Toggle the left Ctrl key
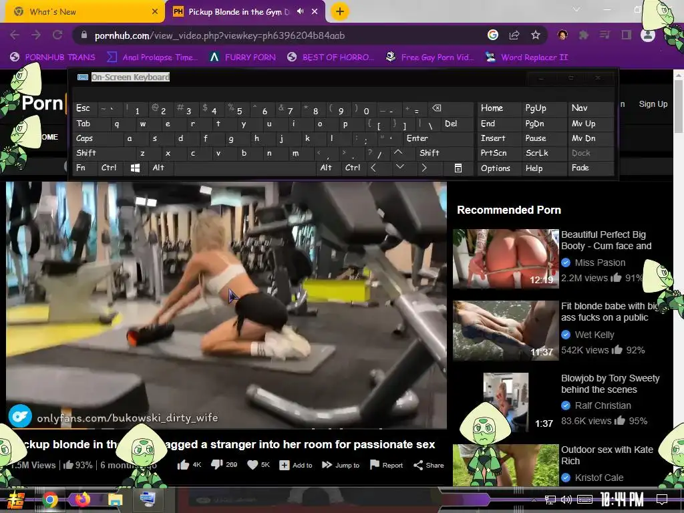Viewport: 684px width, 513px height. pyautogui.click(x=109, y=168)
